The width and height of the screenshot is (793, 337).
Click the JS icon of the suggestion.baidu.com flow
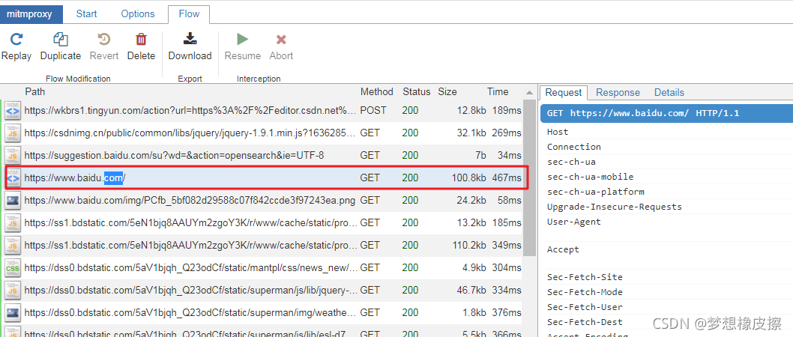[x=13, y=155]
